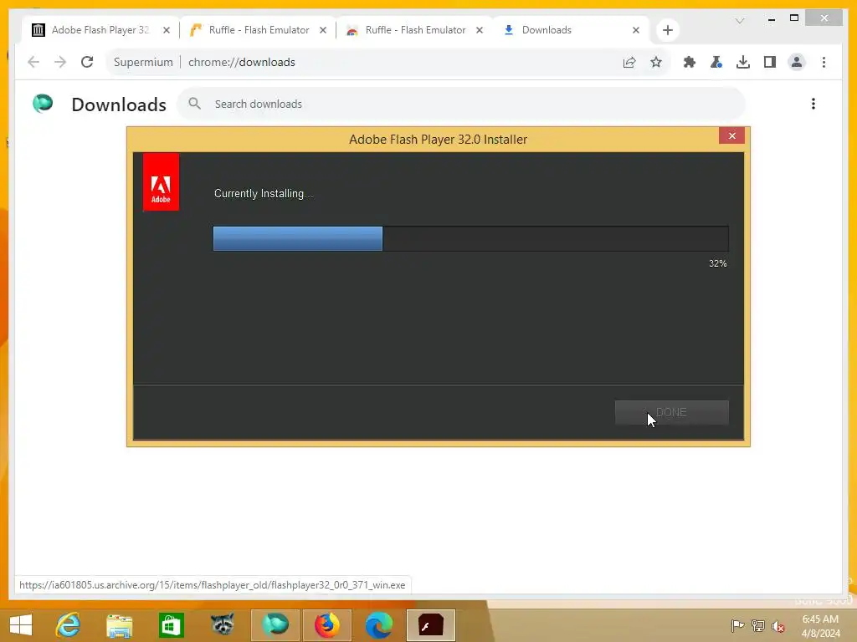This screenshot has width=857, height=642.
Task: Switch to the Adobe Flash Player 32 tab
Action: (x=100, y=30)
